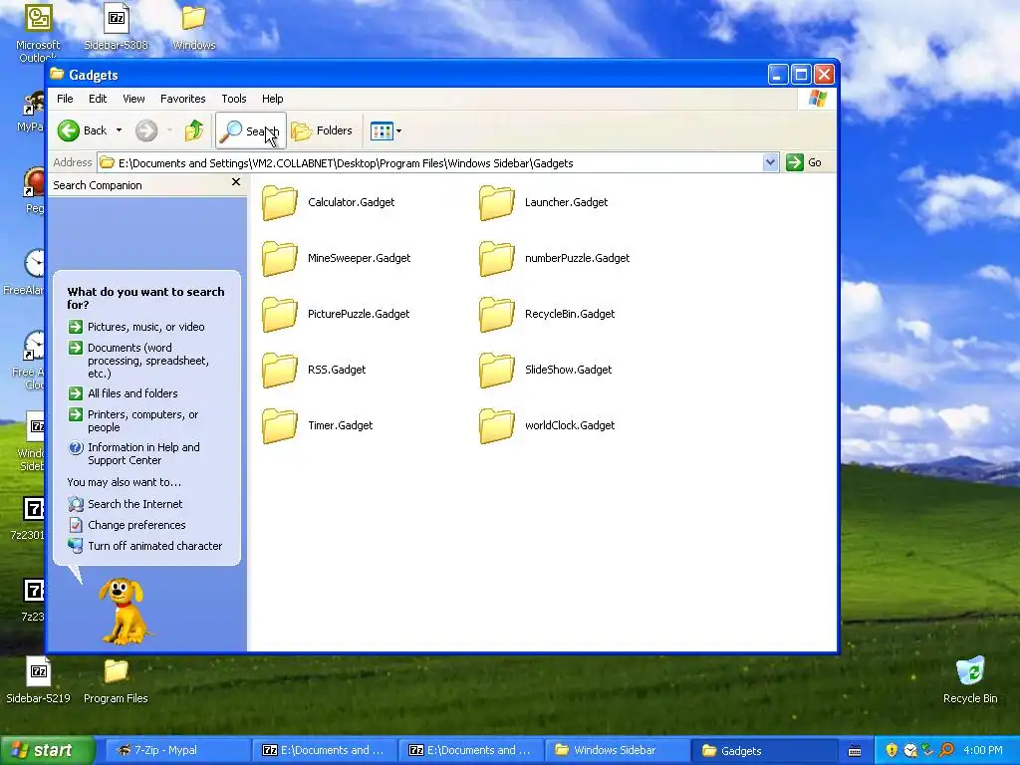Click the keyboard icon on taskbar
The image size is (1020, 765).
pyautogui.click(x=855, y=751)
